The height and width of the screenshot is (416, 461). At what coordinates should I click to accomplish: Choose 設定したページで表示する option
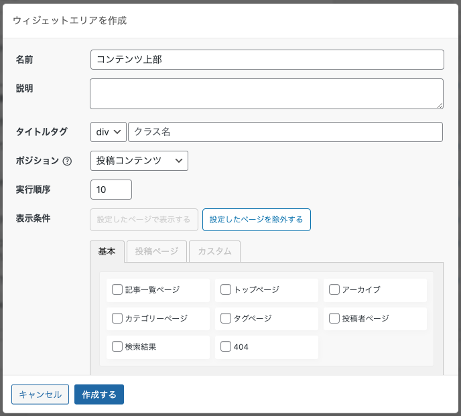144,220
